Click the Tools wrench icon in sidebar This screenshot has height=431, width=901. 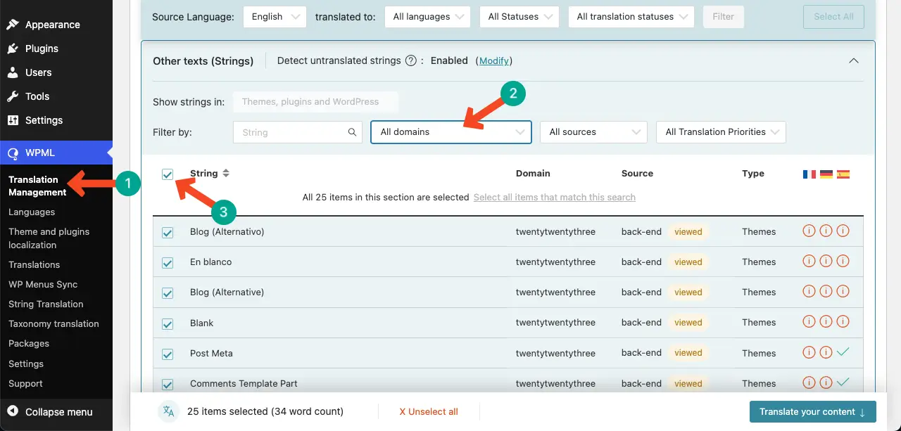(13, 96)
